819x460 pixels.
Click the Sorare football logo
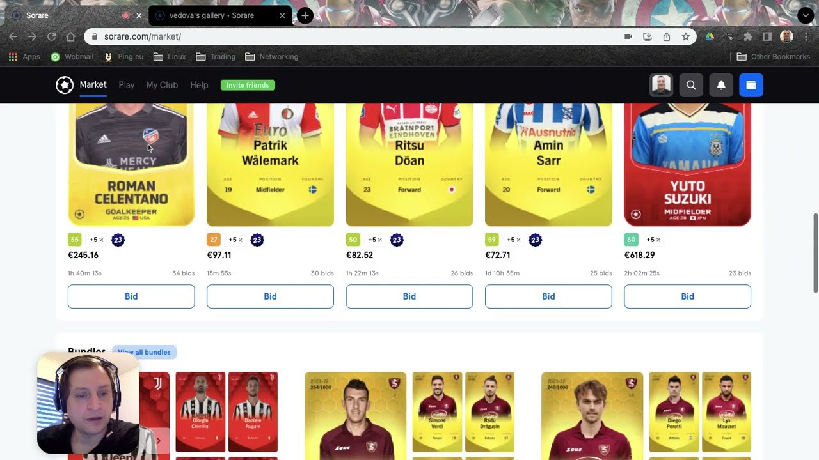pos(65,85)
